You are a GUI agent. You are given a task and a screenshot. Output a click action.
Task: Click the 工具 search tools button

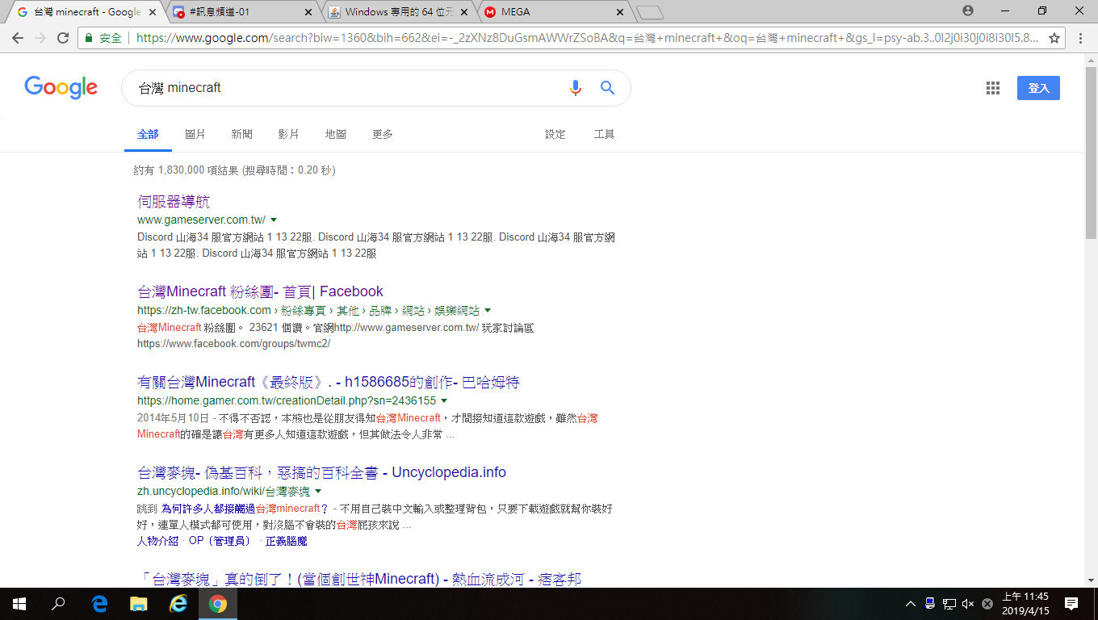604,134
